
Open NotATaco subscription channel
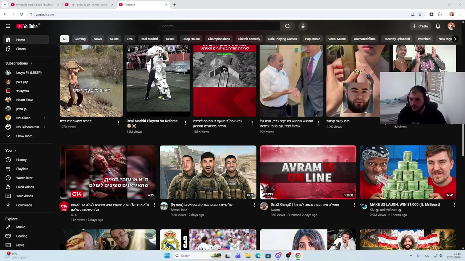(x=26, y=118)
